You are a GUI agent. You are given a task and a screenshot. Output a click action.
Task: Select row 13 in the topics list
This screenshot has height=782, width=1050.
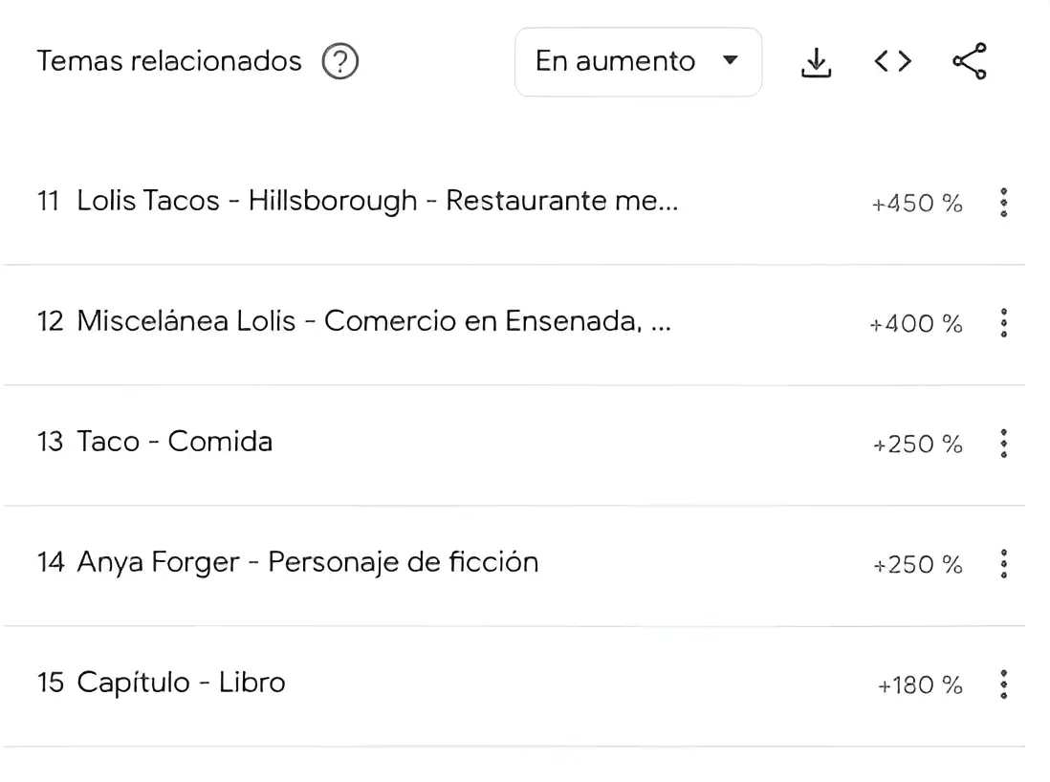click(x=383, y=442)
